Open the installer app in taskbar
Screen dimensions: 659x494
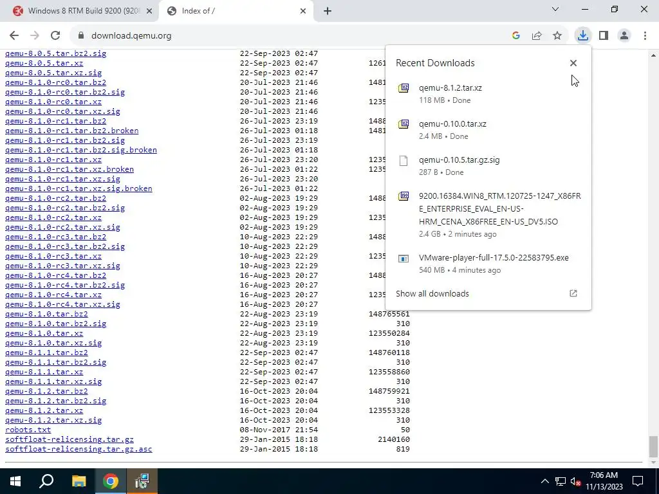tap(142, 481)
